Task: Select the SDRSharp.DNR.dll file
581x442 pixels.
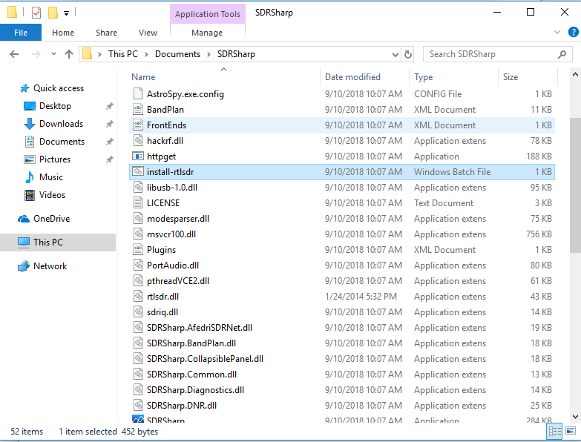Action: 342,406
